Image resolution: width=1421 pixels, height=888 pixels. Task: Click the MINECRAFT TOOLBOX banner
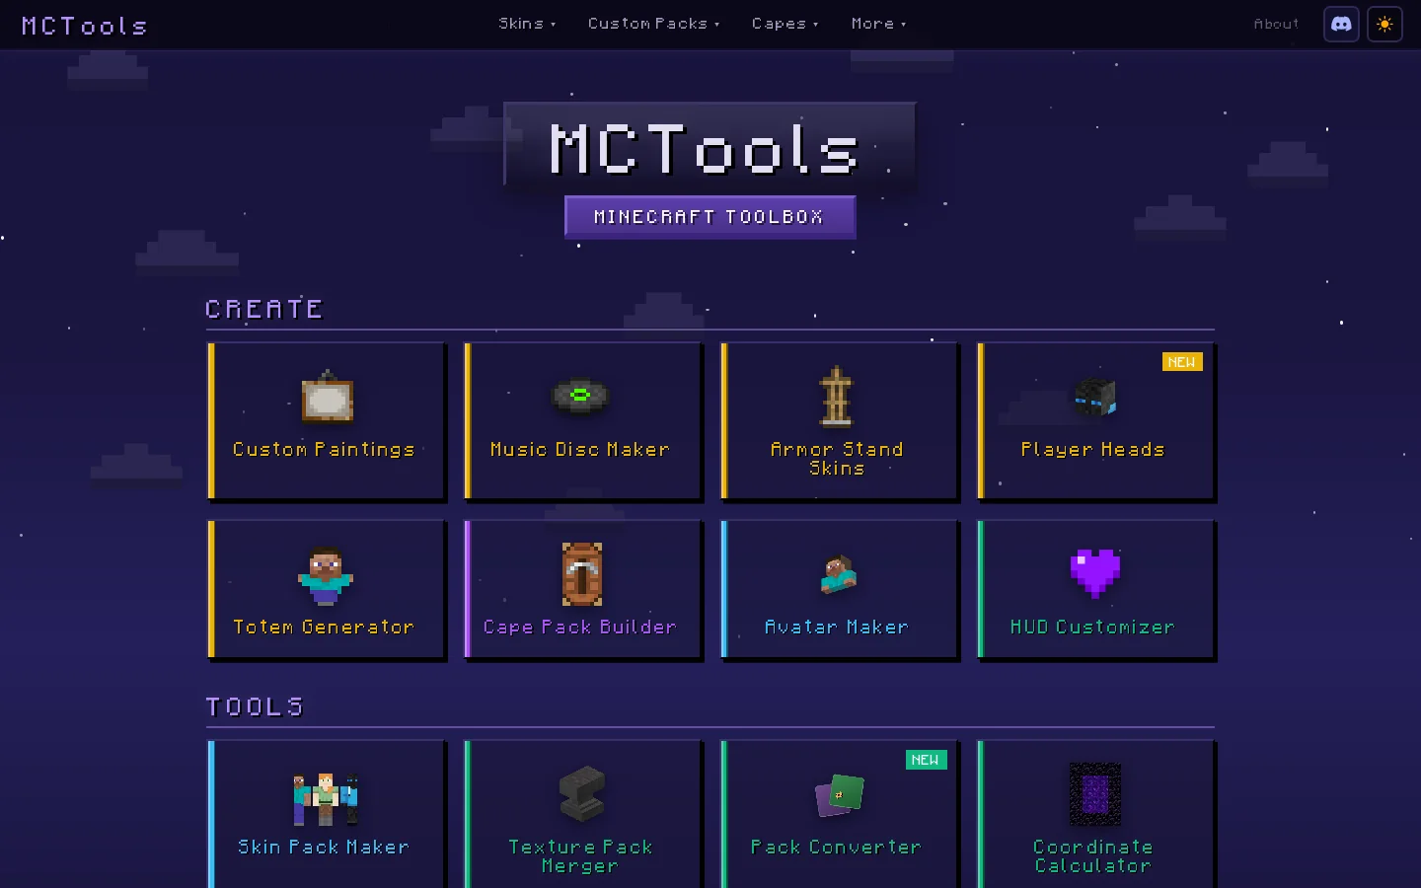(x=710, y=217)
